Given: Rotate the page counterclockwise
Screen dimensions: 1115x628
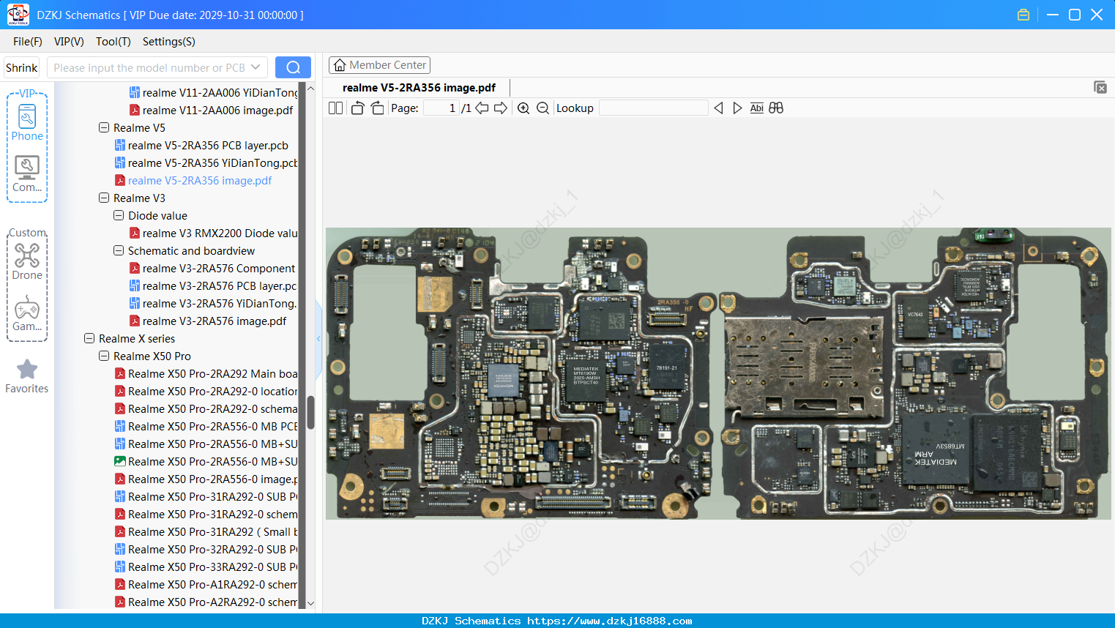Looking at the screenshot, I should [x=357, y=108].
